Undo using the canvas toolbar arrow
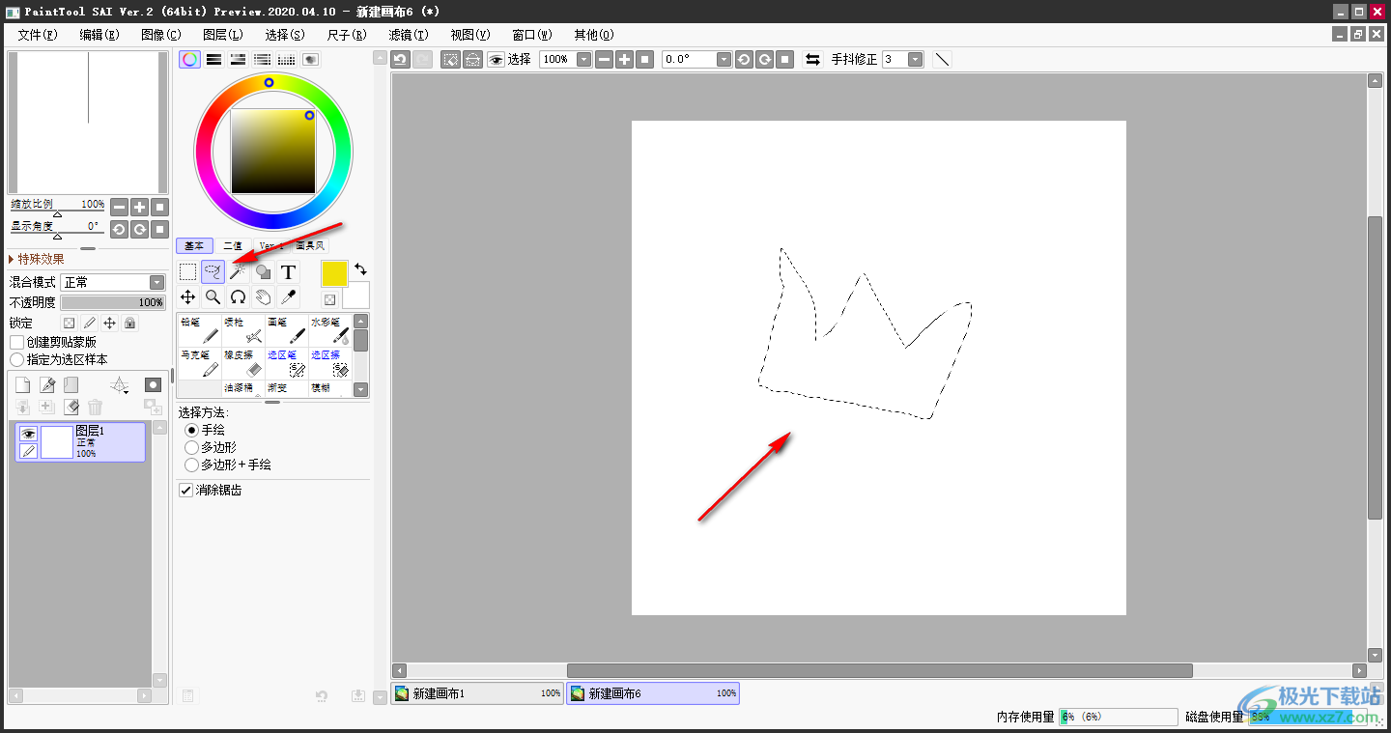1391x733 pixels. (400, 59)
